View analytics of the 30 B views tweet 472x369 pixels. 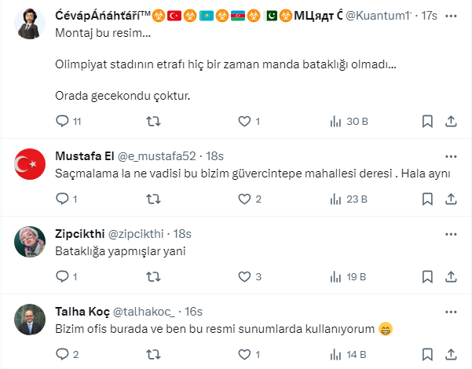(x=337, y=121)
